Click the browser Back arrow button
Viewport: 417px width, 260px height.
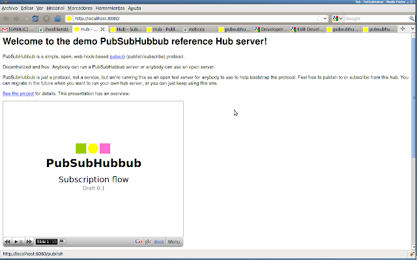(x=7, y=18)
